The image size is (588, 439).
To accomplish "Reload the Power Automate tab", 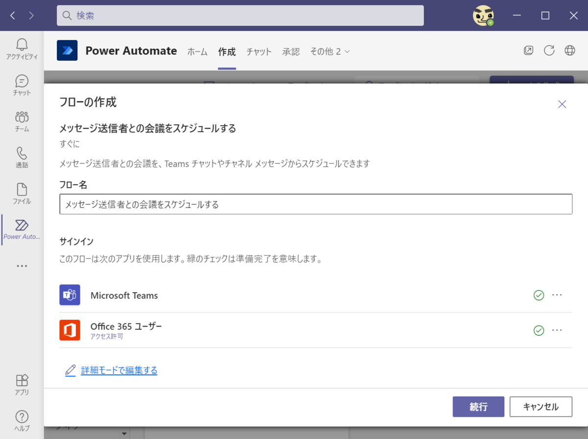I will click(x=549, y=50).
